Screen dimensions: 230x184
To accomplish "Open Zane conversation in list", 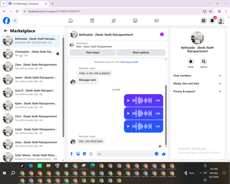I will 31,67.
